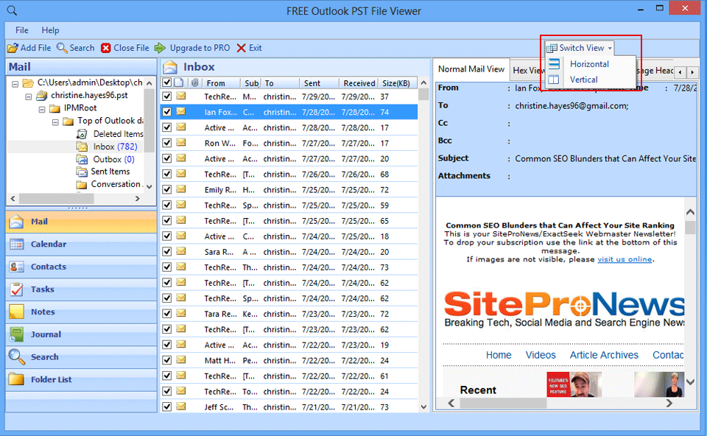Viewport: 707px width, 436px height.
Task: Sort emails by the Received column
Action: click(x=359, y=83)
